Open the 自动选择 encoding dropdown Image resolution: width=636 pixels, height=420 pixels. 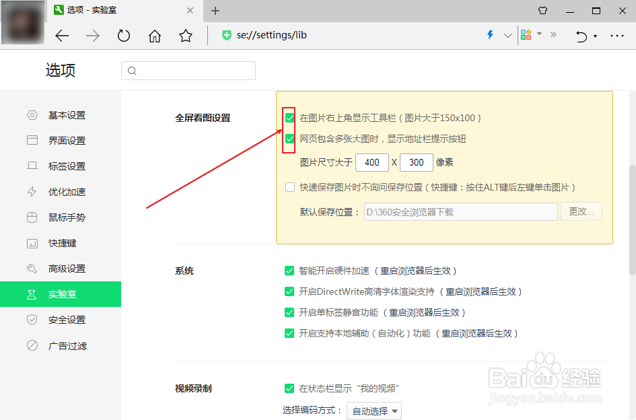click(374, 411)
